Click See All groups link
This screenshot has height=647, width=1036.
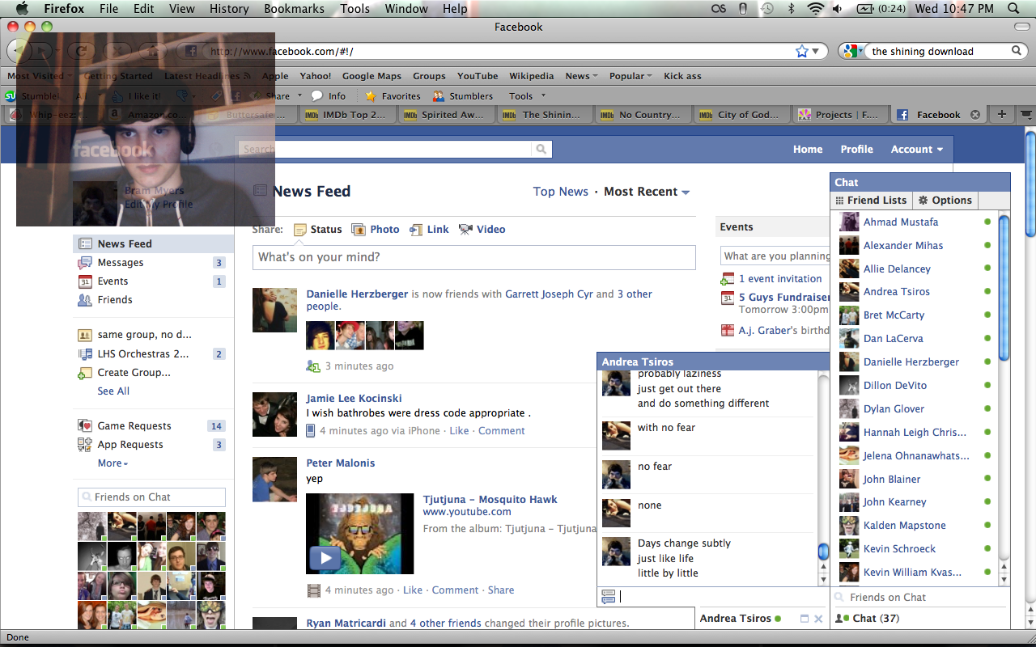(x=113, y=391)
